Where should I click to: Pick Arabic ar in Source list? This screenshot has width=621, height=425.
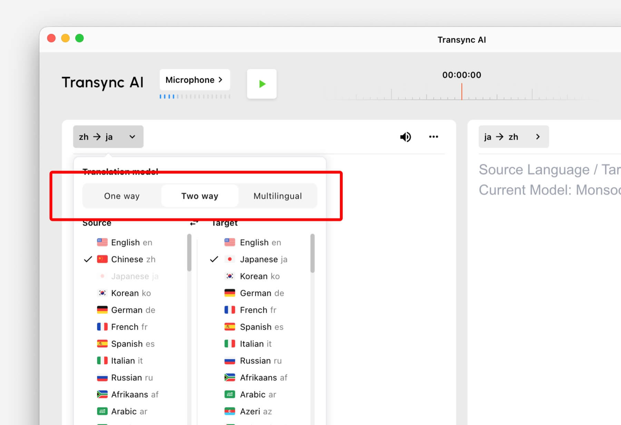pos(122,412)
